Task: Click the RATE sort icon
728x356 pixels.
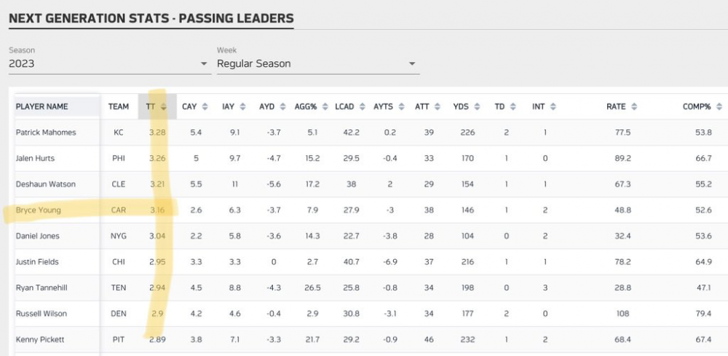Action: coord(634,106)
